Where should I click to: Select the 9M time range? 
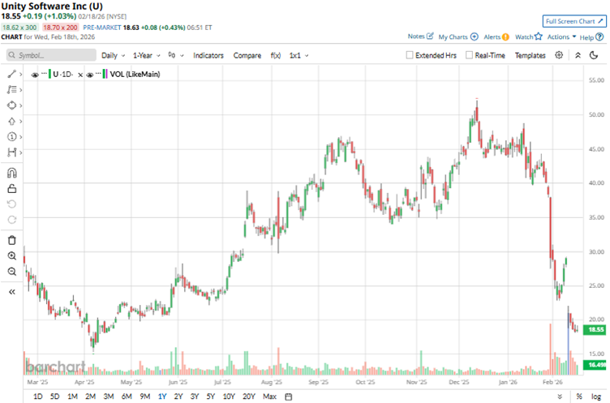tap(145, 397)
